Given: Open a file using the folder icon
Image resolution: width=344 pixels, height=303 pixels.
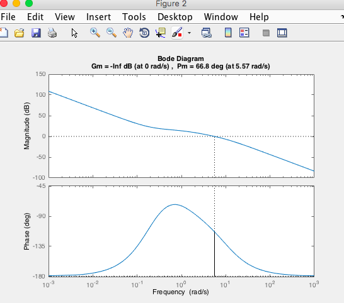Looking at the screenshot, I should (20, 33).
